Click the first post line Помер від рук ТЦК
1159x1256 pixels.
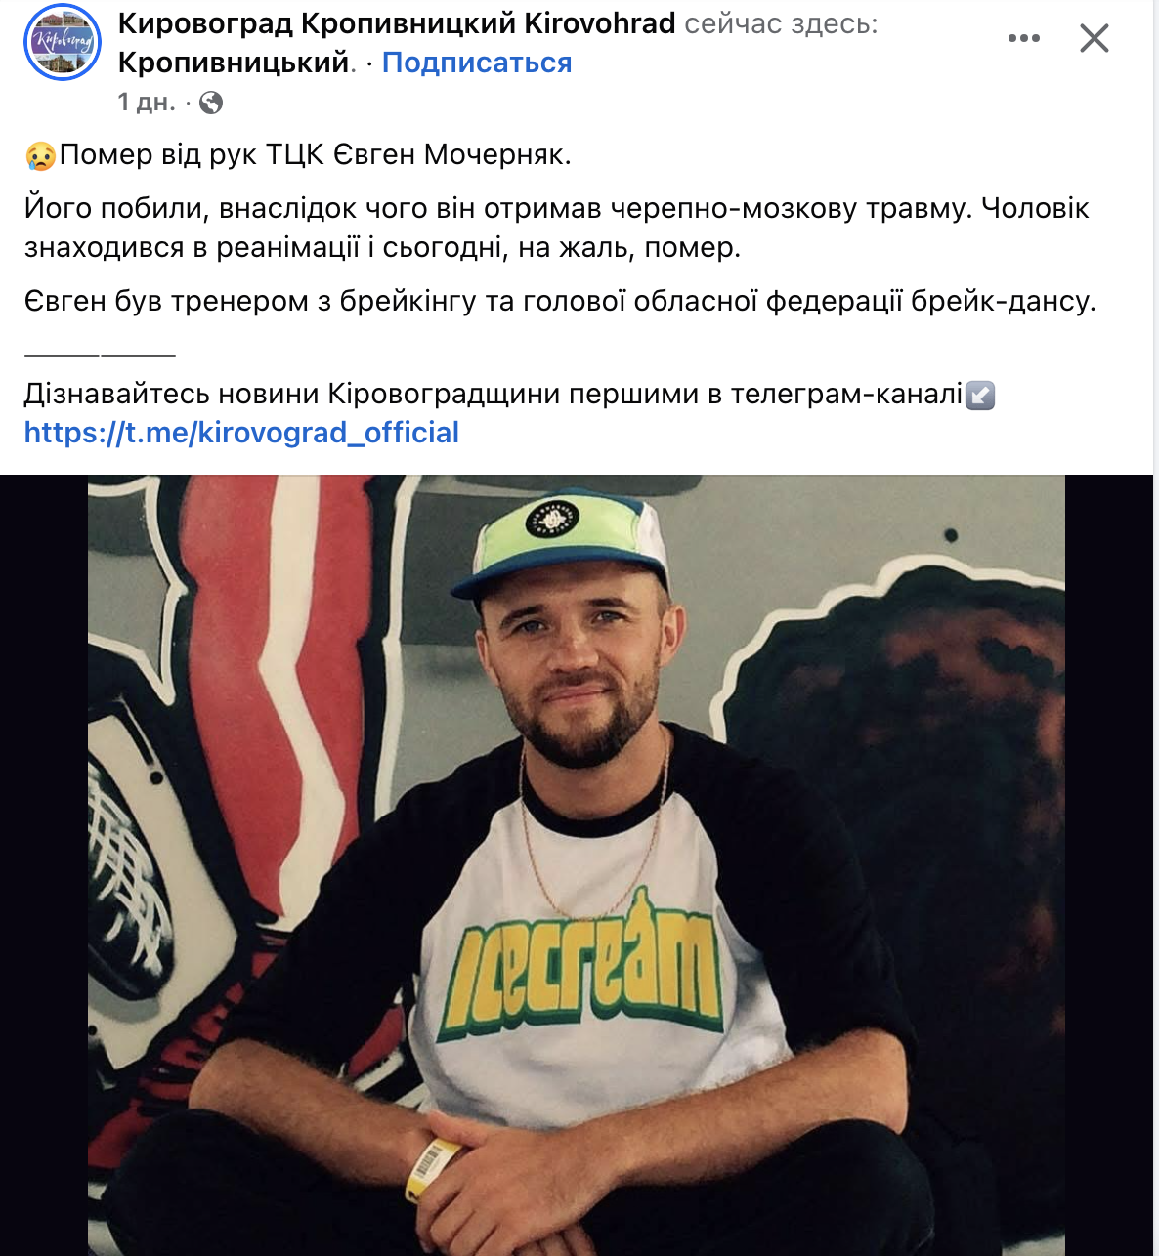[316, 154]
